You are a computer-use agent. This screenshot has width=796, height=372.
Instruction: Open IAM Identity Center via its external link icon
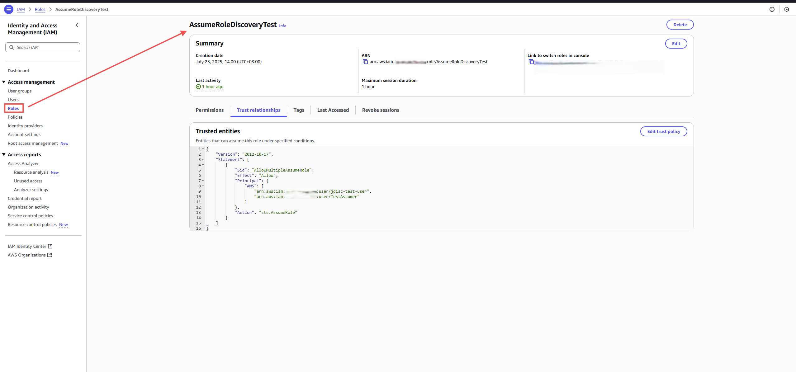point(50,246)
